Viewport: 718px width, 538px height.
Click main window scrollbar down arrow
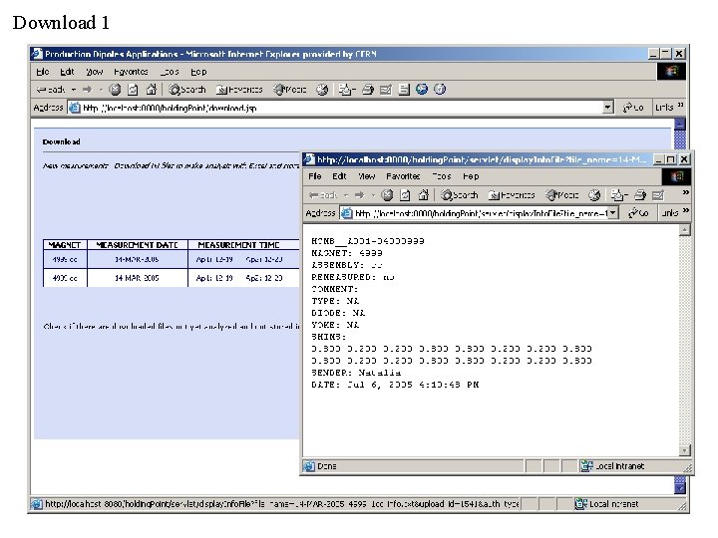point(680,488)
